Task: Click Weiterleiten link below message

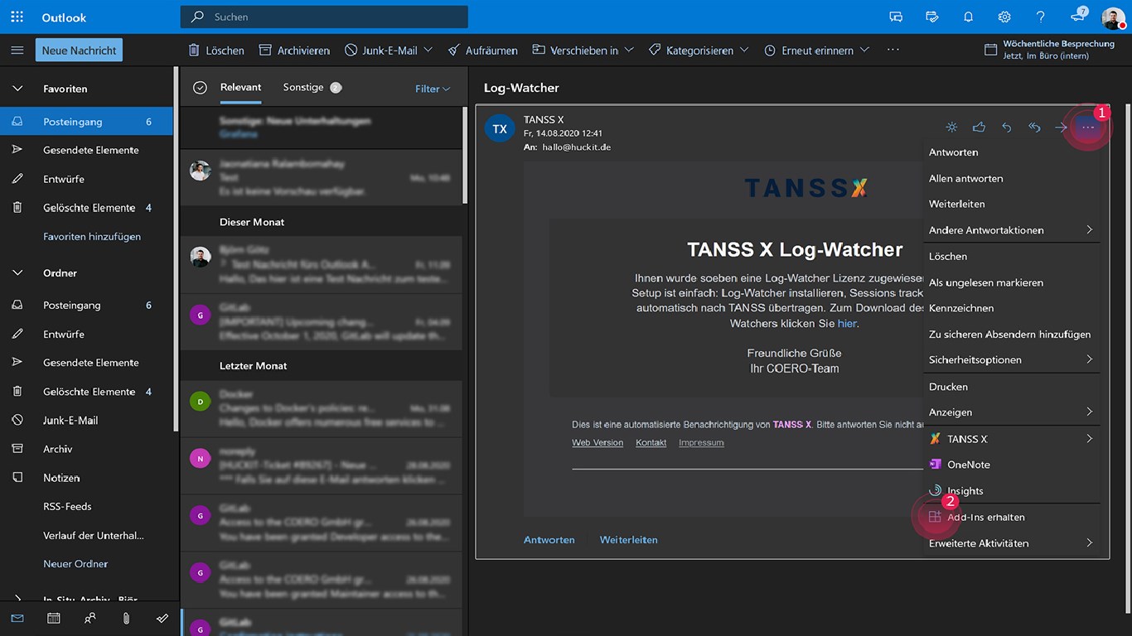Action: pos(629,540)
